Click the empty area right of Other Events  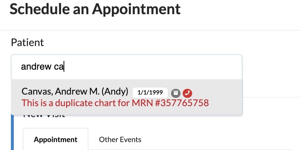pyautogui.click(x=218, y=139)
